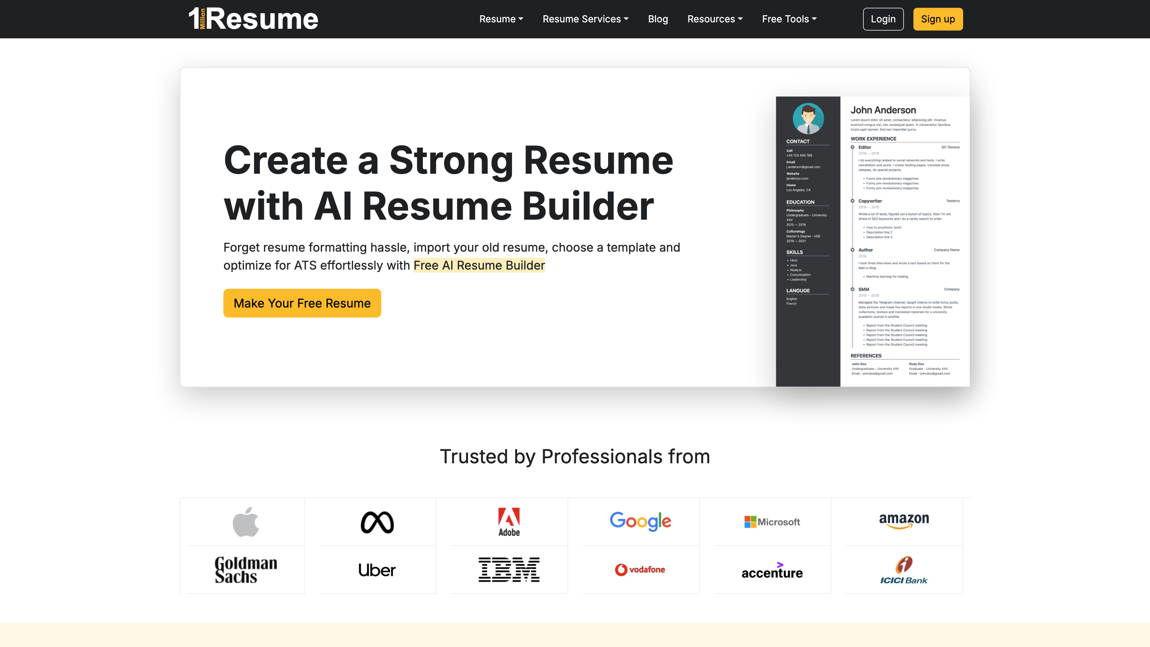Click the ICICI Bank logo
The image size is (1150, 647).
click(904, 570)
